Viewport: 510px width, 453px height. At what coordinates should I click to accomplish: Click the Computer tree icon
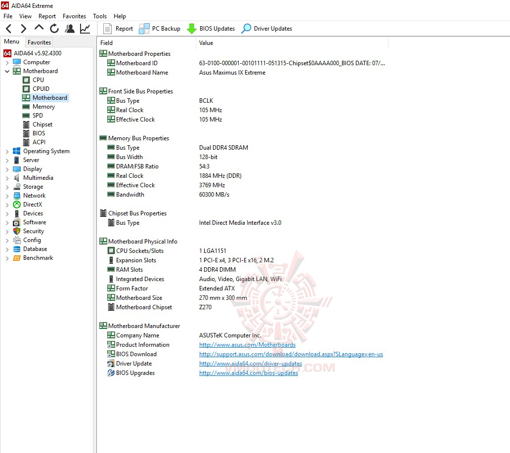coord(17,62)
